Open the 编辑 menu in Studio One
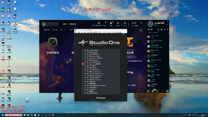This screenshot has width=208, height=117. [79, 32]
